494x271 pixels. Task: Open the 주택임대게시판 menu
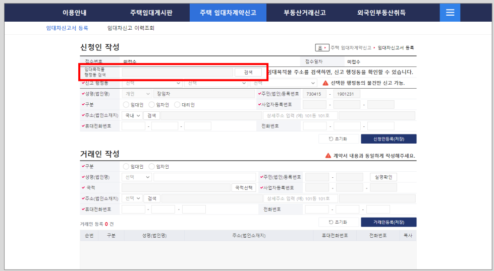click(x=151, y=13)
